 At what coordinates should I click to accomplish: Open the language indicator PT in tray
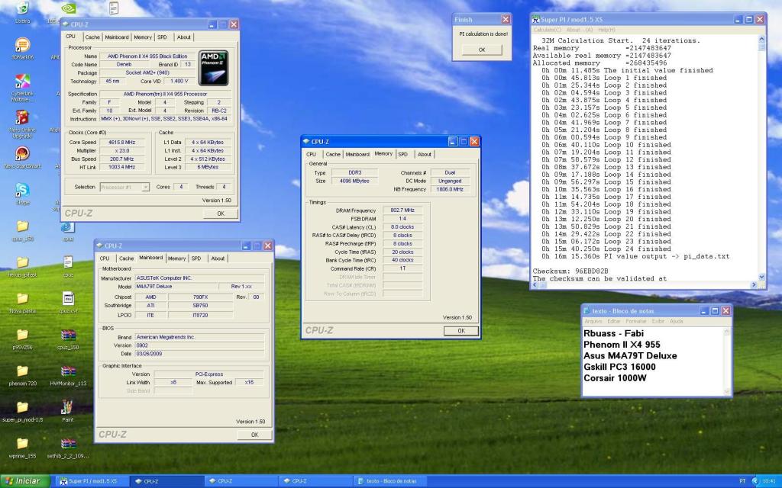742,481
